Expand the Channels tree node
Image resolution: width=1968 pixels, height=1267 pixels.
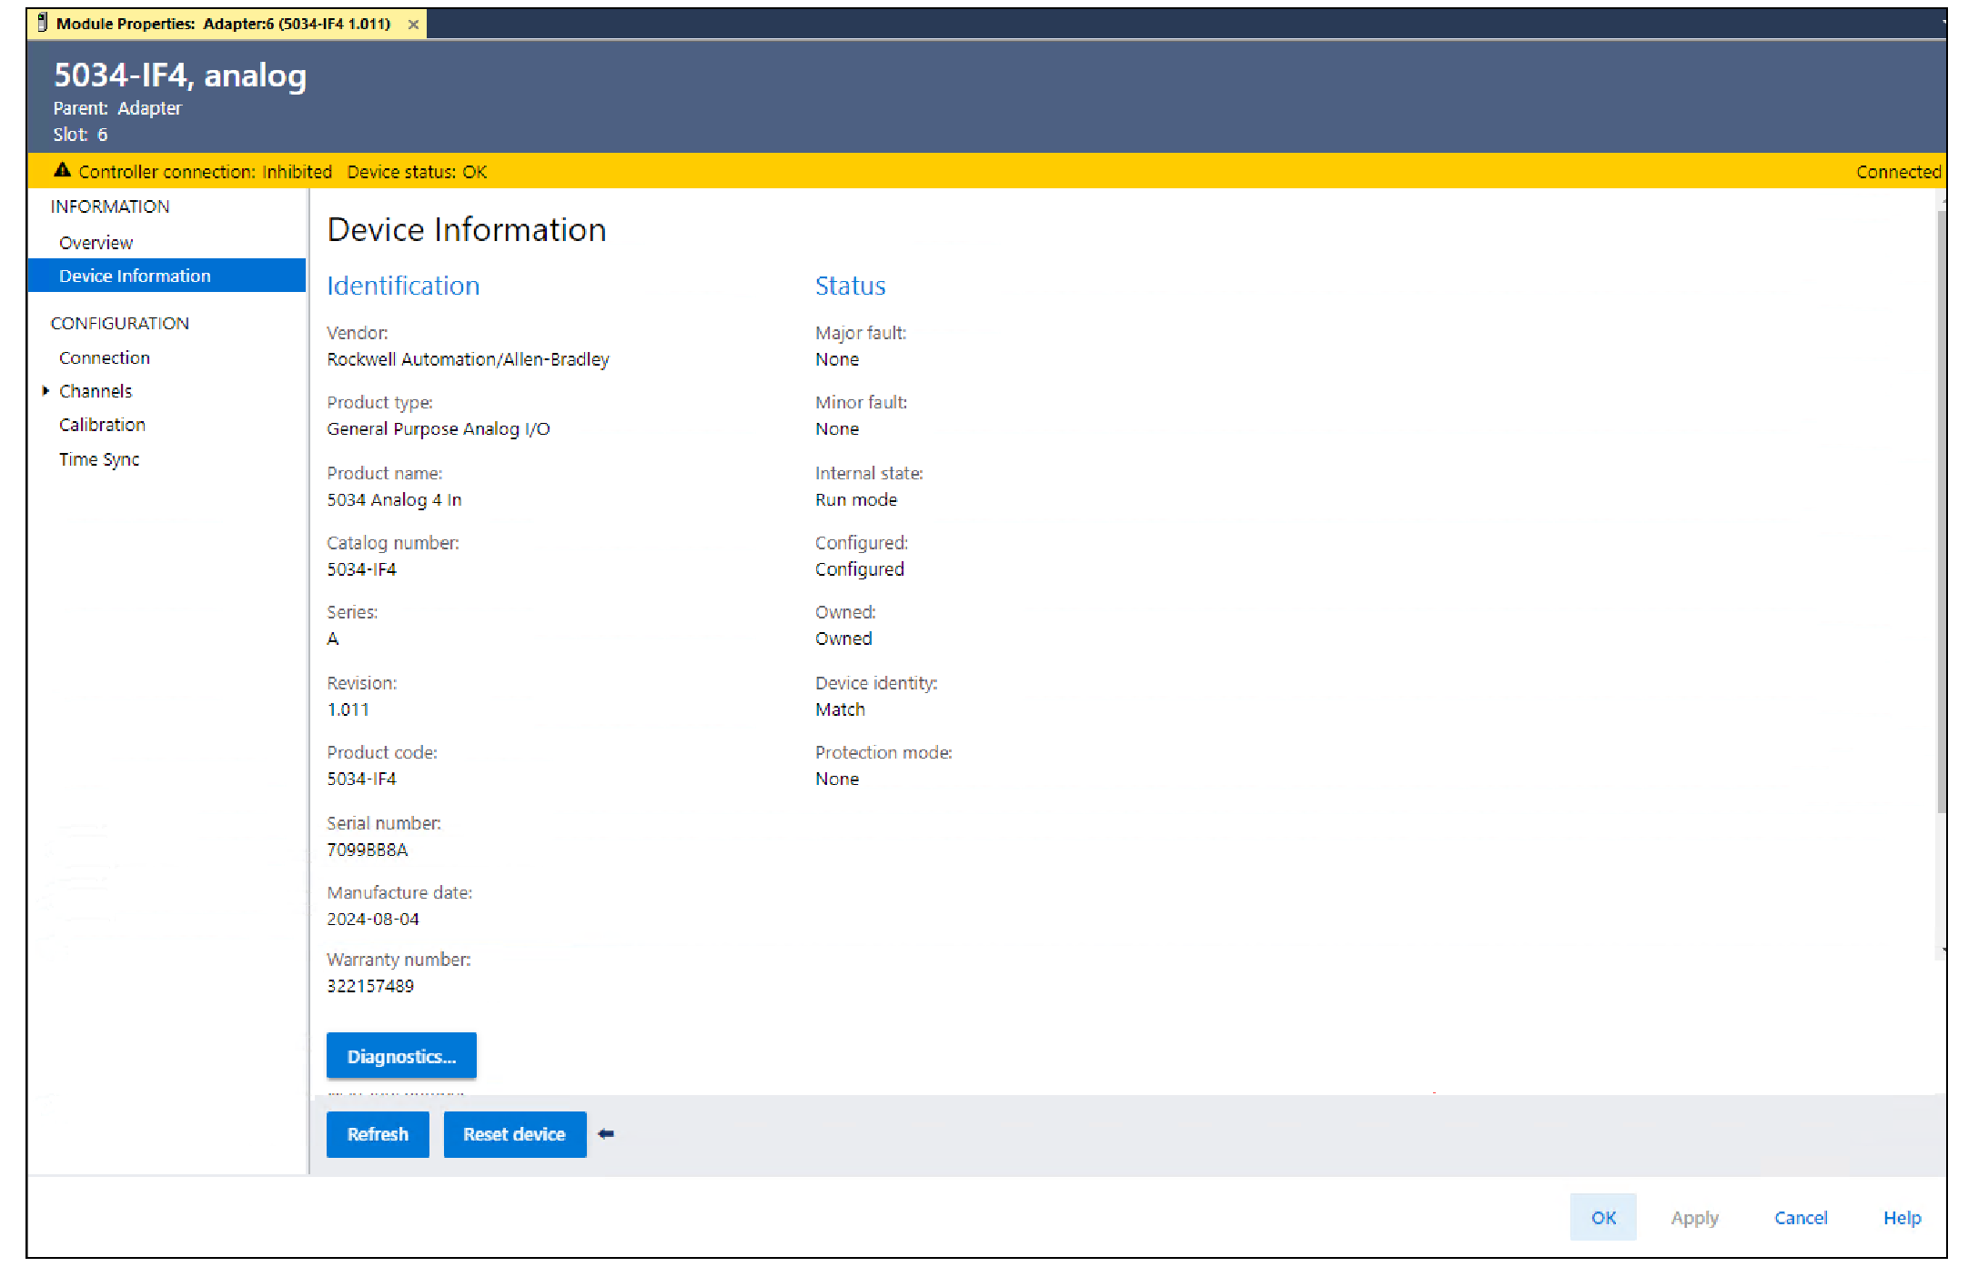(45, 391)
